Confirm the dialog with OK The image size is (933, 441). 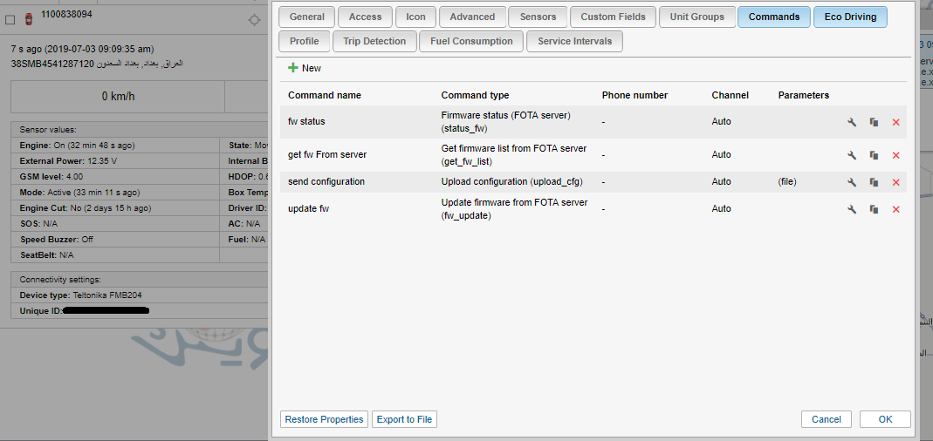click(x=885, y=419)
